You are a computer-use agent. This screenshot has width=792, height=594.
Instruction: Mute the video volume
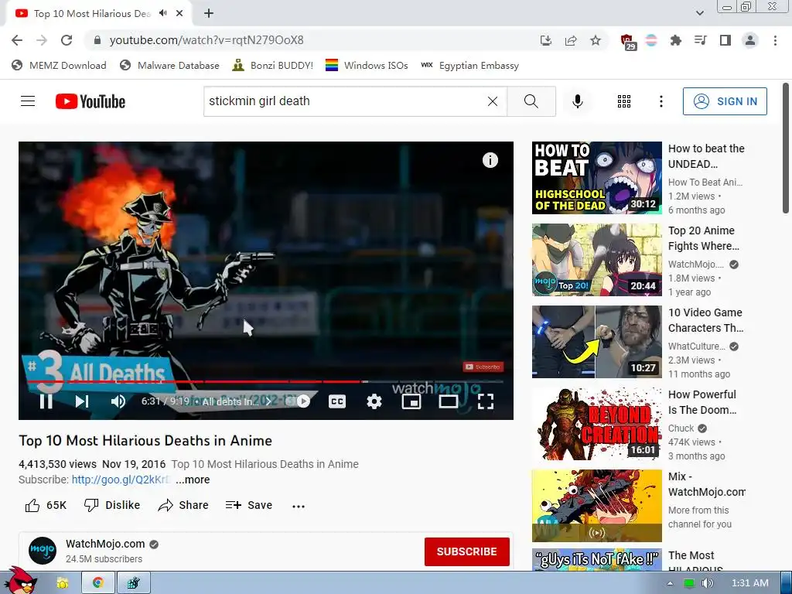(118, 401)
